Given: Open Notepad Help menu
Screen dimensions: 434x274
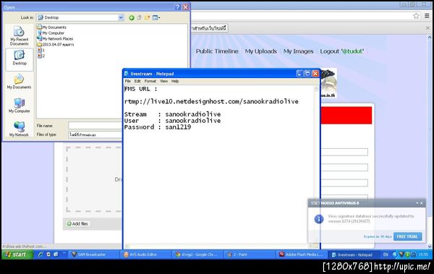Looking at the screenshot, I should 175,81.
